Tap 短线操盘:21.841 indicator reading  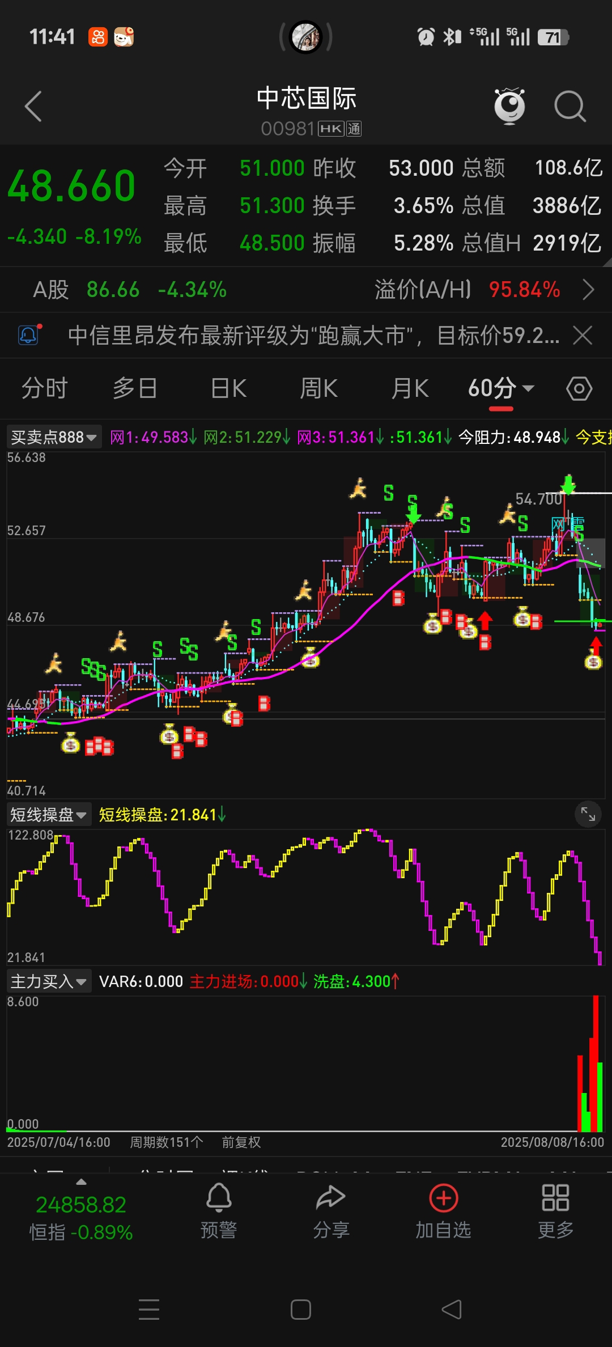tap(162, 815)
